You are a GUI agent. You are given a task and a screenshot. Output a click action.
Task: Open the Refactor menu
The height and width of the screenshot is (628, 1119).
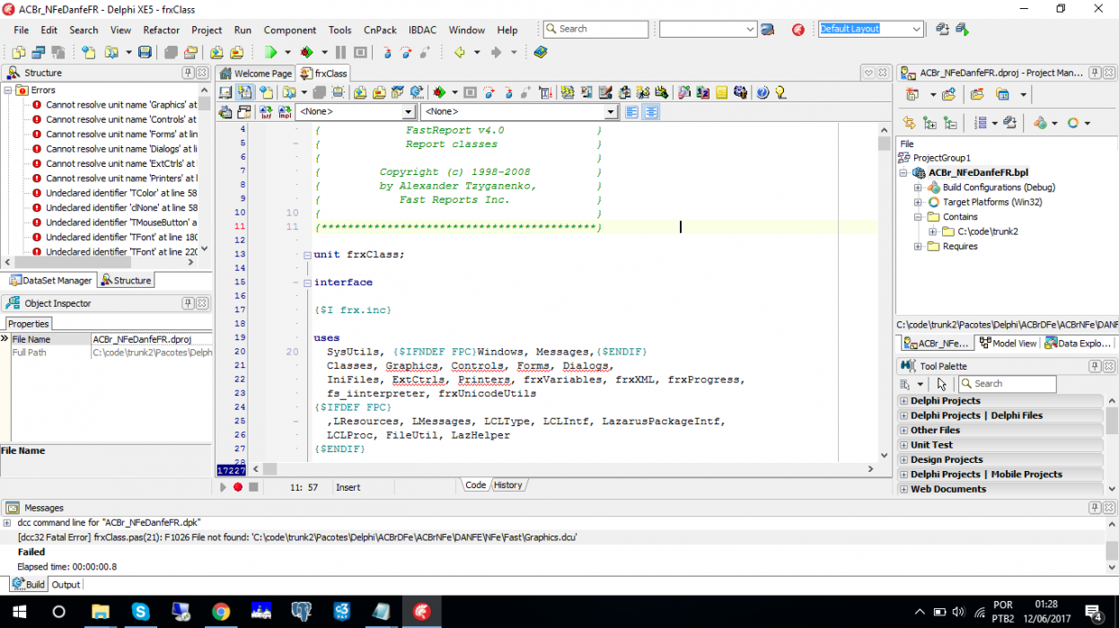[x=162, y=30]
